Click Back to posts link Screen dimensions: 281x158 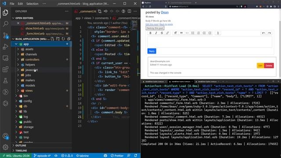coord(166,25)
